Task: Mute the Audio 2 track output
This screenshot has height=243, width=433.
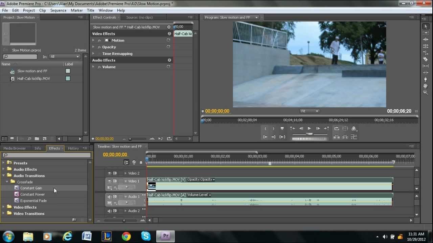Action: tap(109, 211)
